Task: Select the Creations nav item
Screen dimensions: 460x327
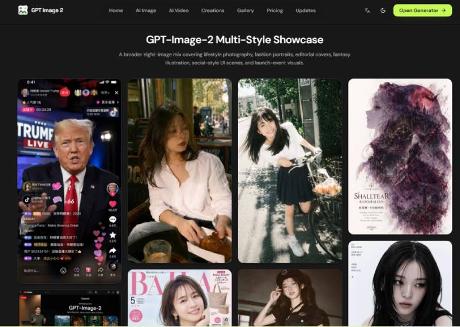Action: coord(213,10)
